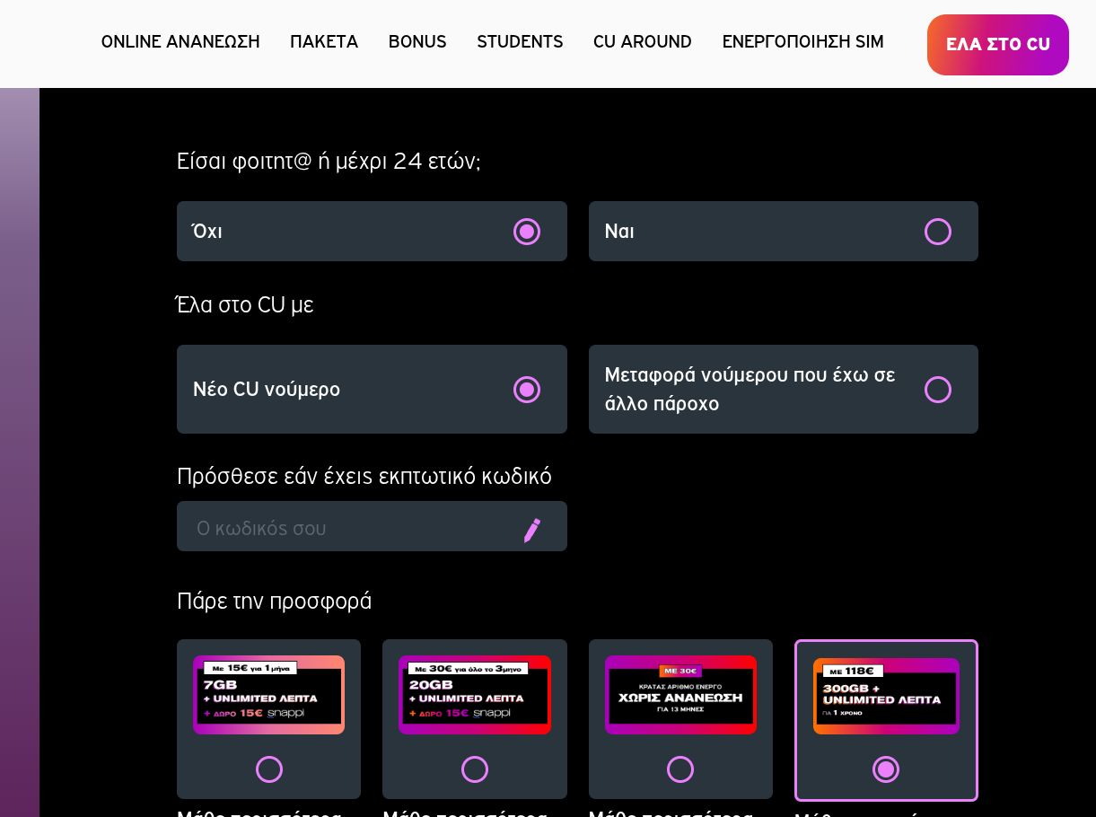Select the 7GB offer radio button
This screenshot has width=1096, height=817.
tap(268, 769)
